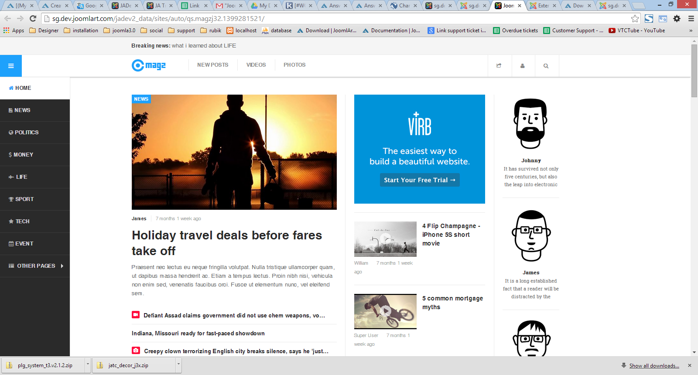
Task: Open dropdown arrow for plg_system_t3 download
Action: click(88, 365)
